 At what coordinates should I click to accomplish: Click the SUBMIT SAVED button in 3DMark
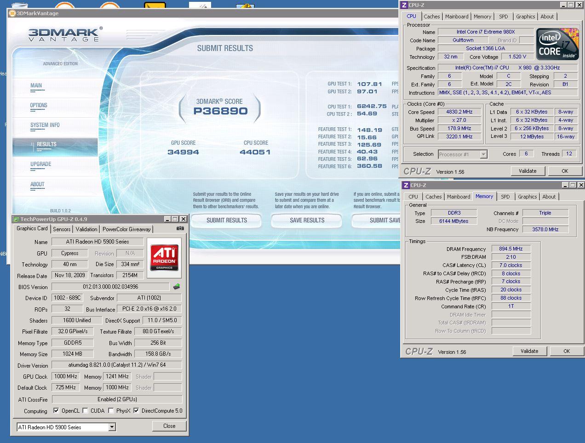tap(376, 221)
